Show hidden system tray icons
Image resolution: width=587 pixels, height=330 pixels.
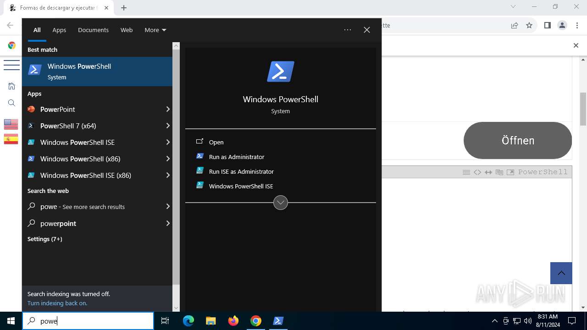pyautogui.click(x=494, y=321)
